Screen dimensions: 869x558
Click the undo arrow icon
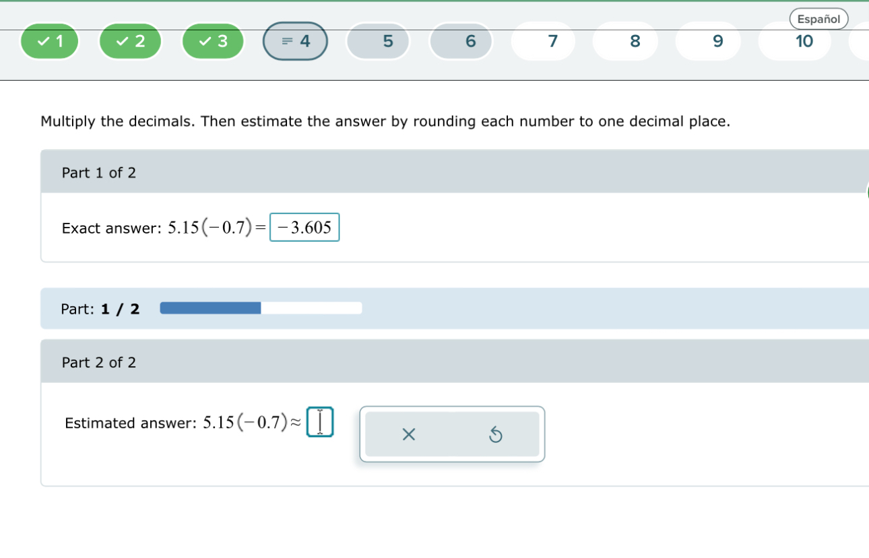(496, 434)
